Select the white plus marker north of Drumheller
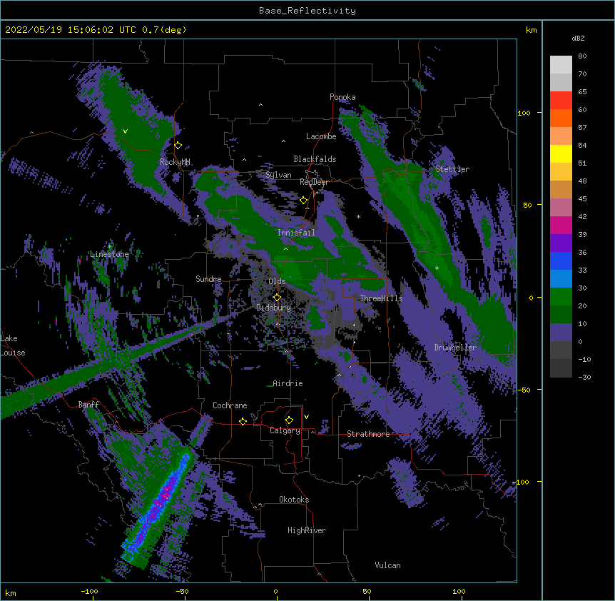 tap(437, 268)
